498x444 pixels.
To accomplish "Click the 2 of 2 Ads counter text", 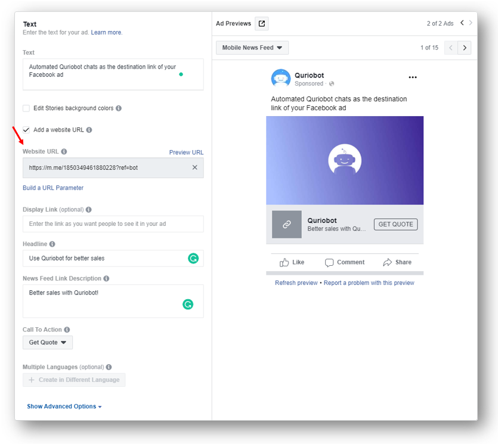I will coord(440,23).
